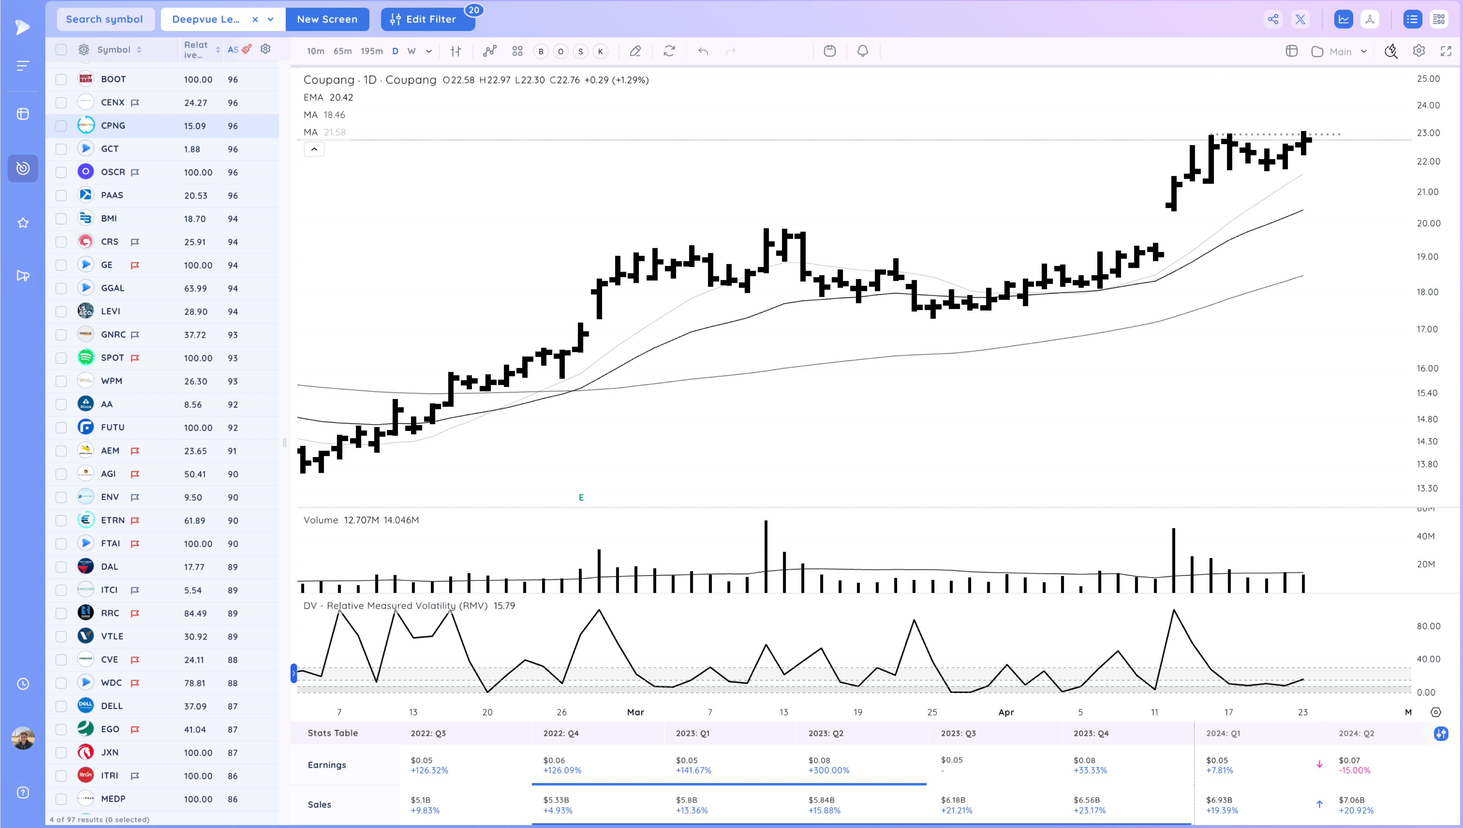
Task: Open the history clock sidebar icon
Action: [x=23, y=684]
